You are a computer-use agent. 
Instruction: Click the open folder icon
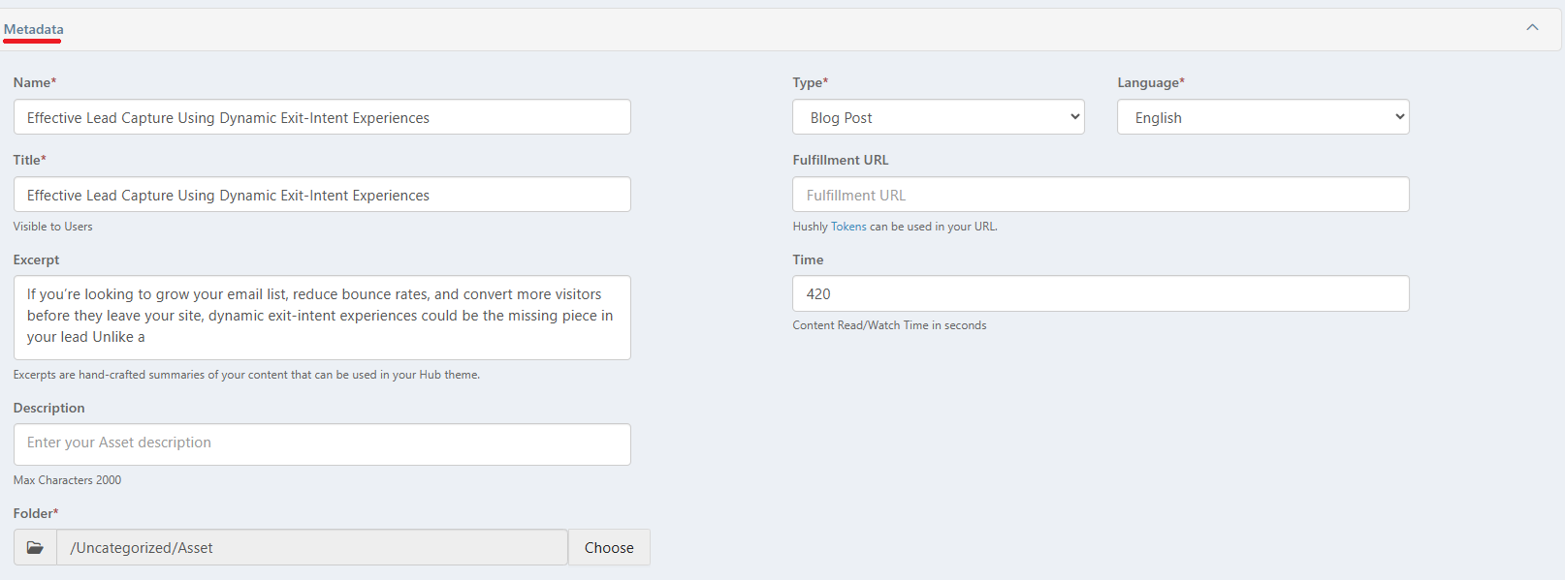tap(35, 547)
